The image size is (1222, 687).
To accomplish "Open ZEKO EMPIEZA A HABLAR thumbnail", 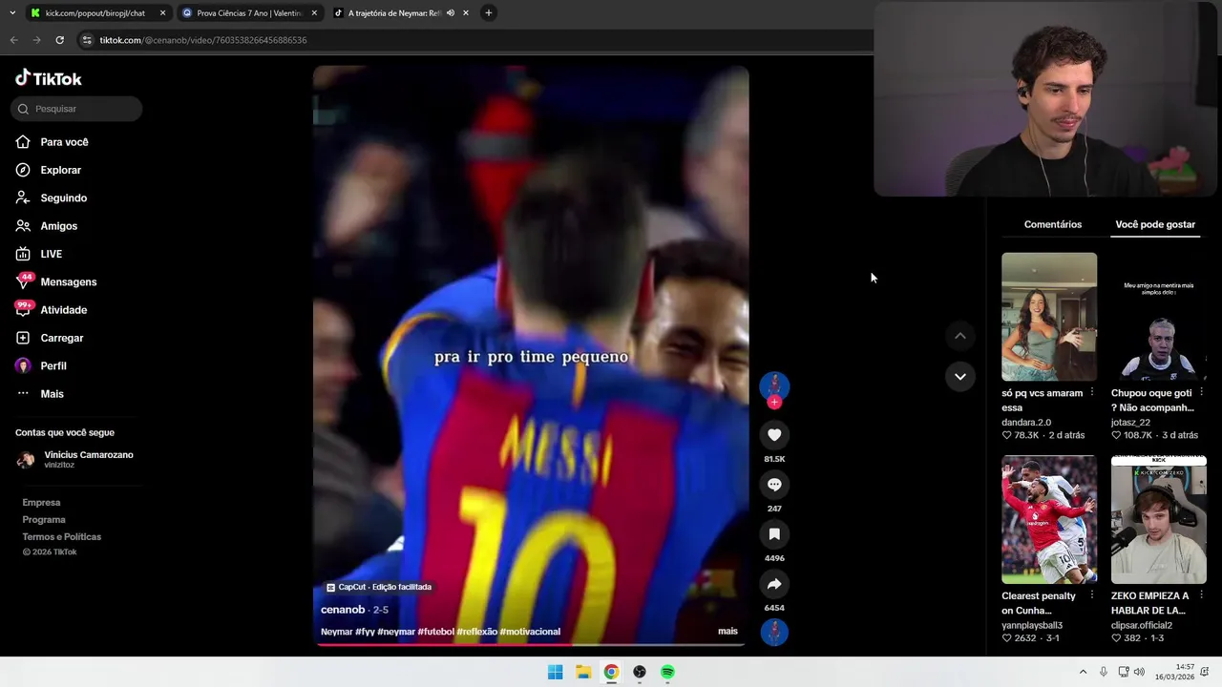I will [x=1158, y=519].
